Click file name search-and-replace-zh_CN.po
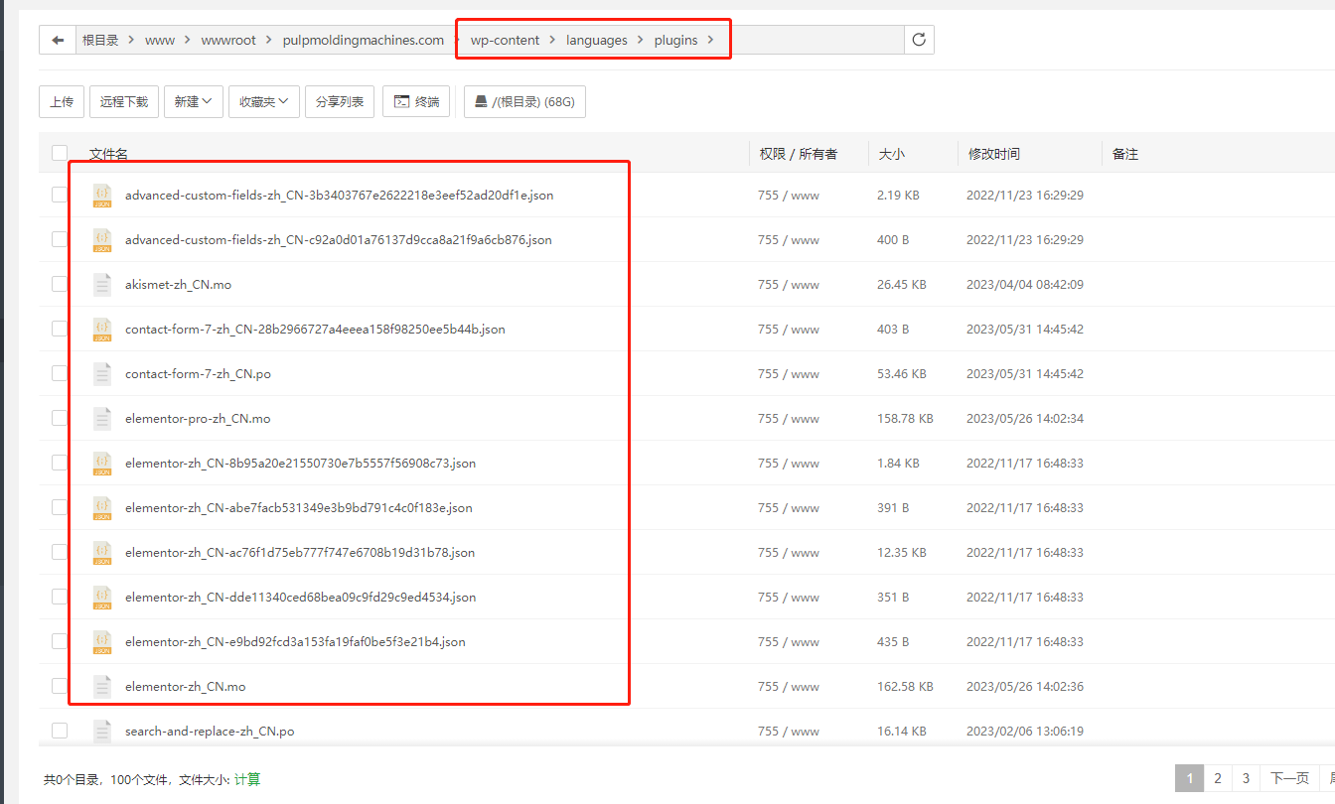 tap(210, 732)
